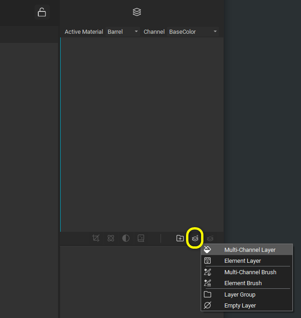Click the crop-shaped icon in layer toolbar

coord(96,238)
